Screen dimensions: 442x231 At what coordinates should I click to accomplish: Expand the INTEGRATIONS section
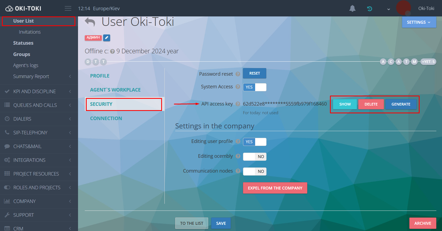coord(70,160)
